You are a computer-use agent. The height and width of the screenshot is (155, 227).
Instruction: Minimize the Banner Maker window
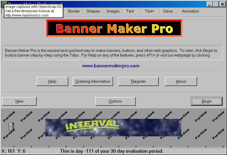(209, 4)
